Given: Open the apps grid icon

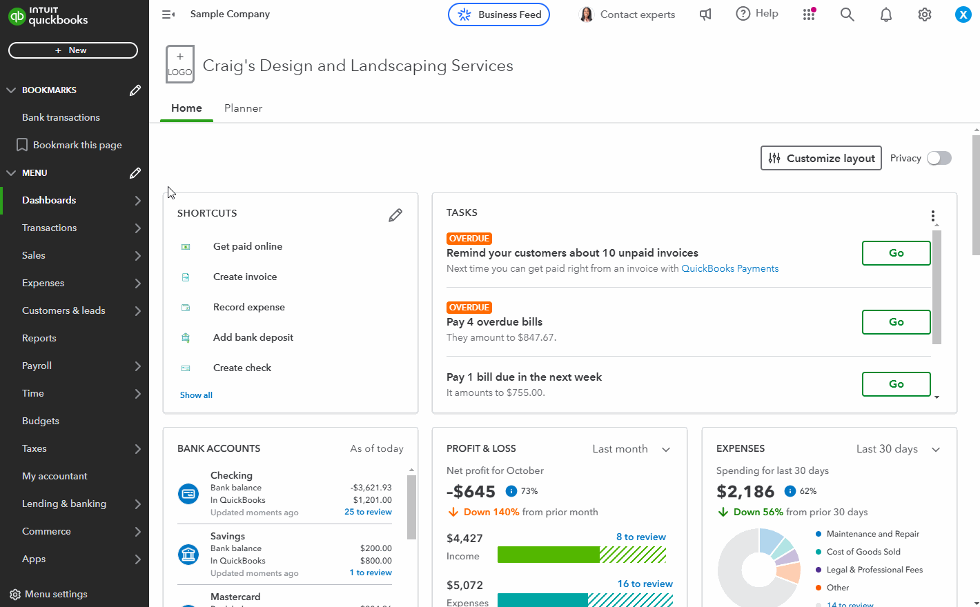Looking at the screenshot, I should coord(809,14).
